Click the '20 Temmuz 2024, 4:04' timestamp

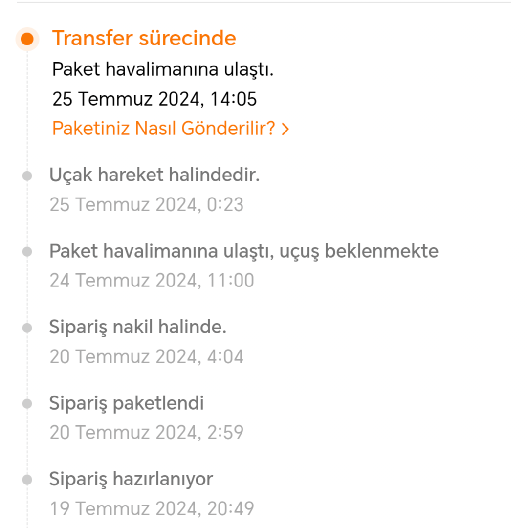pyautogui.click(x=147, y=356)
